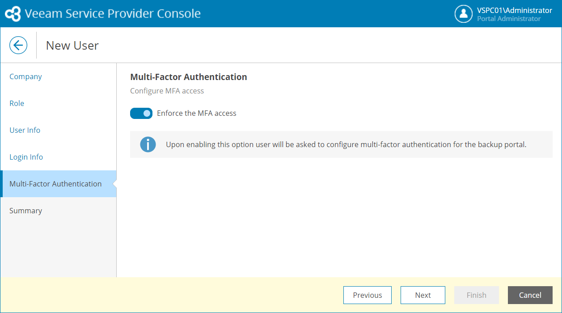Click the Veeam logo icon

[x=13, y=14]
